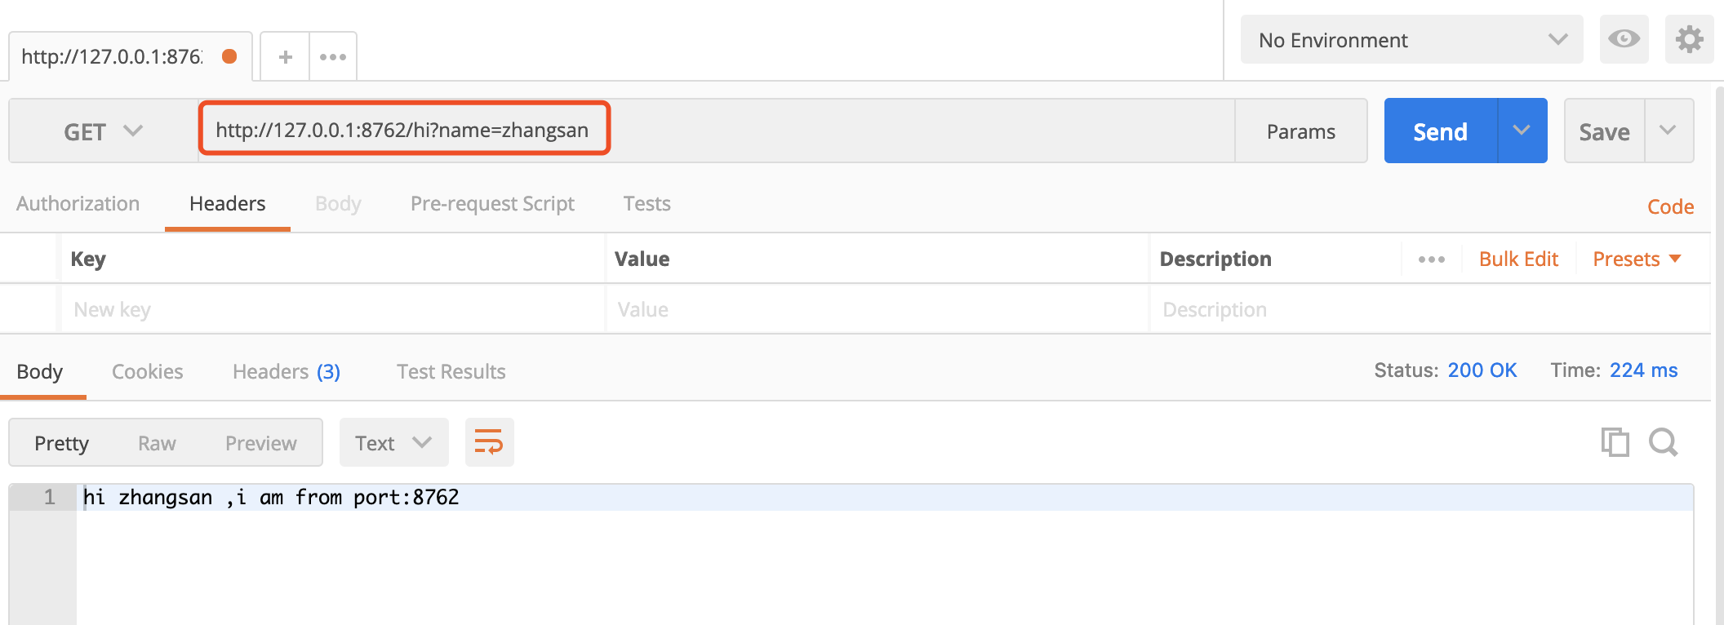
Task: Expand the Send button dropdown arrow
Action: [x=1522, y=131]
